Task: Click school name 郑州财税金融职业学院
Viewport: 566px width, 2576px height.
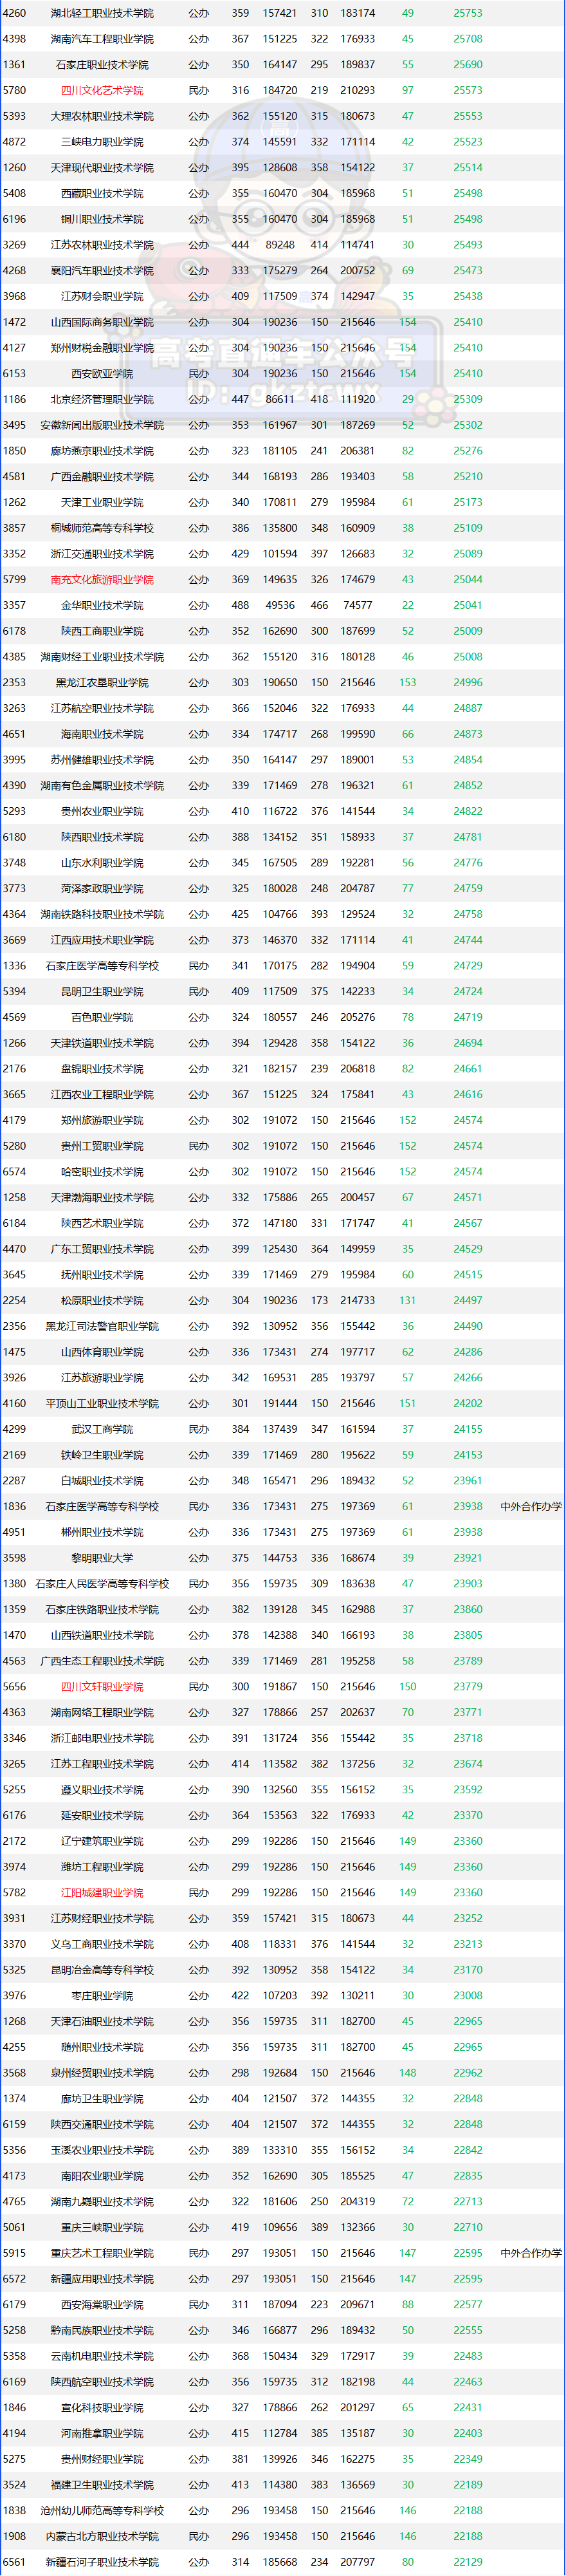Action: 102,348
